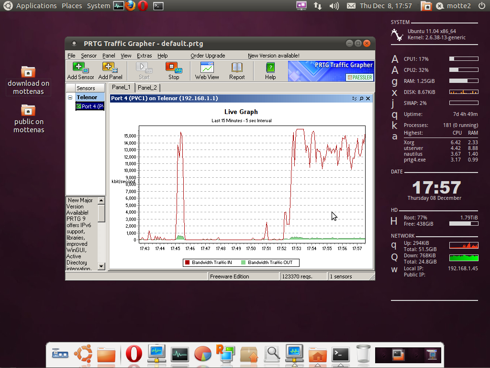490x368 pixels.
Task: Click the Sensors column header
Action: coord(90,88)
